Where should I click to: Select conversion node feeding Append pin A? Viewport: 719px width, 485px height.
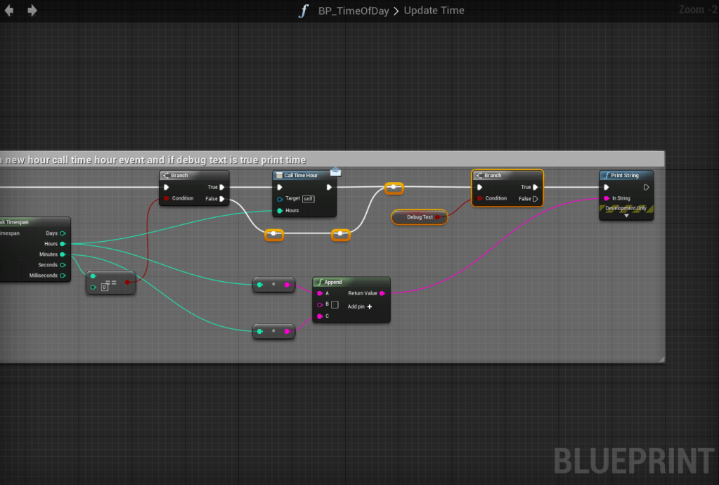coord(273,285)
